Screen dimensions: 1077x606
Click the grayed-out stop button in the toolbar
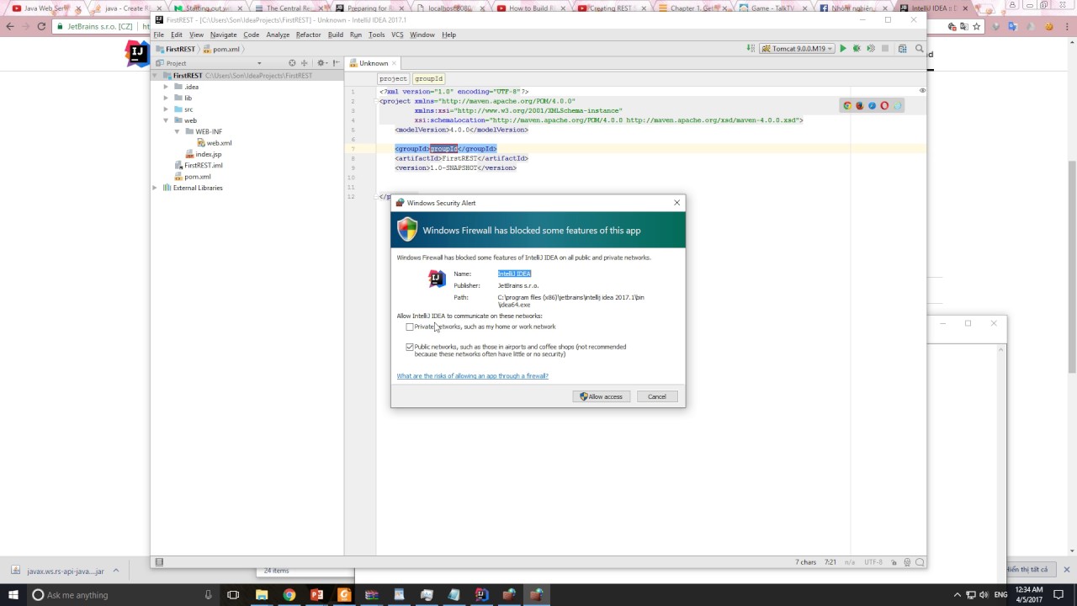click(x=885, y=49)
